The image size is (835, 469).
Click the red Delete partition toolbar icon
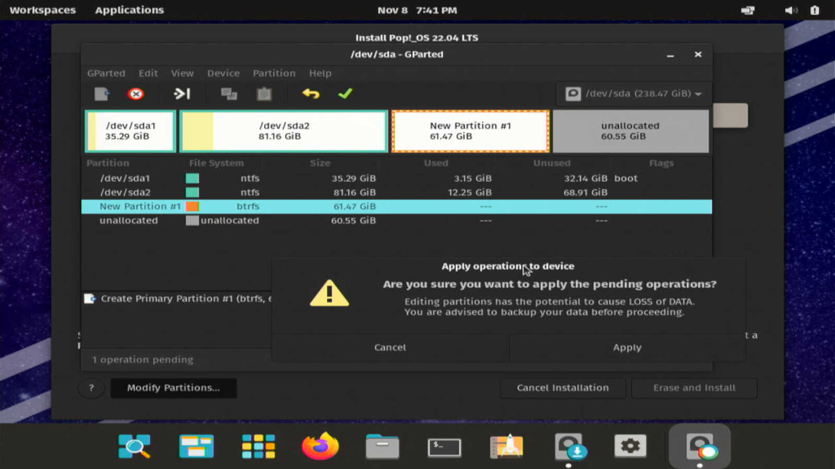point(136,94)
